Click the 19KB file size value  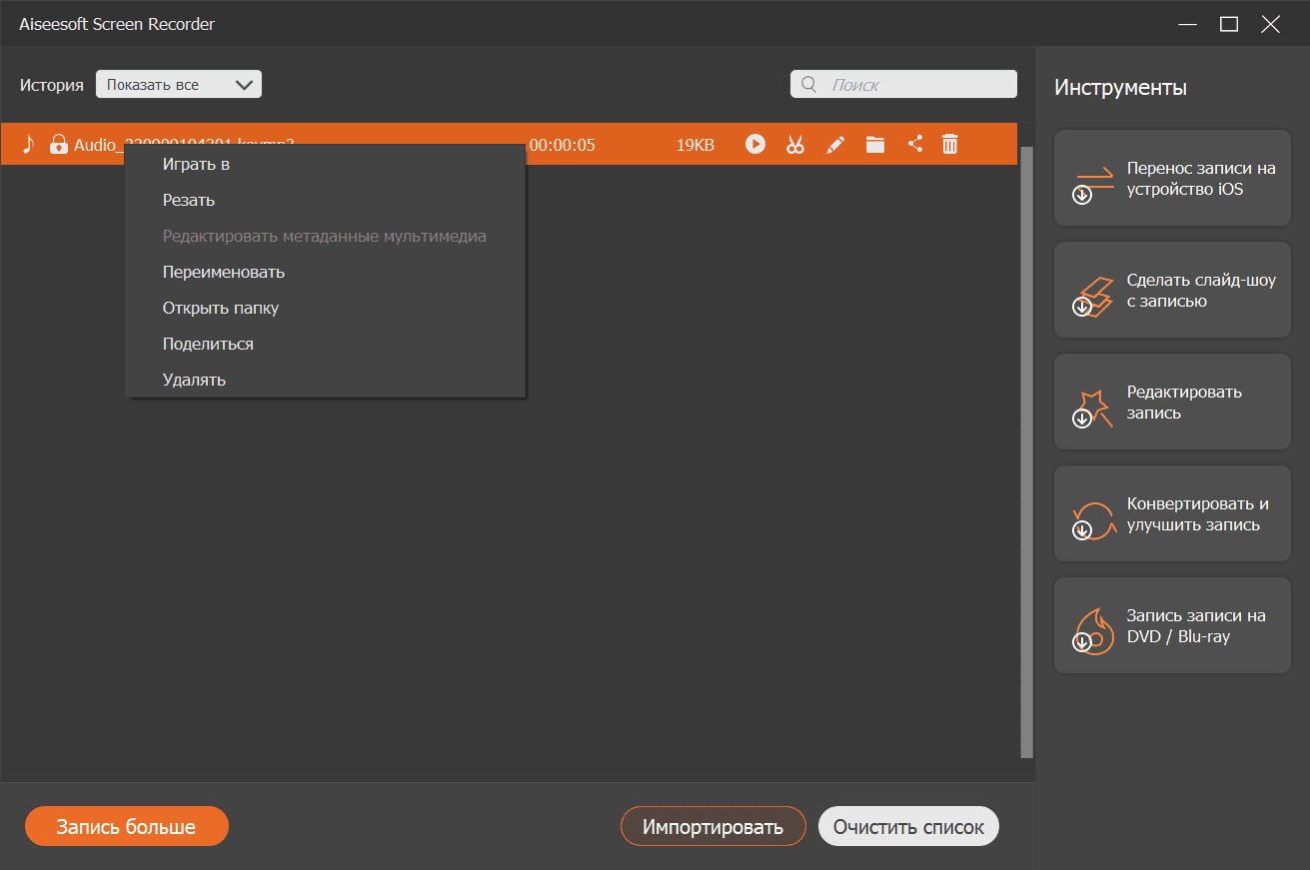[x=695, y=145]
